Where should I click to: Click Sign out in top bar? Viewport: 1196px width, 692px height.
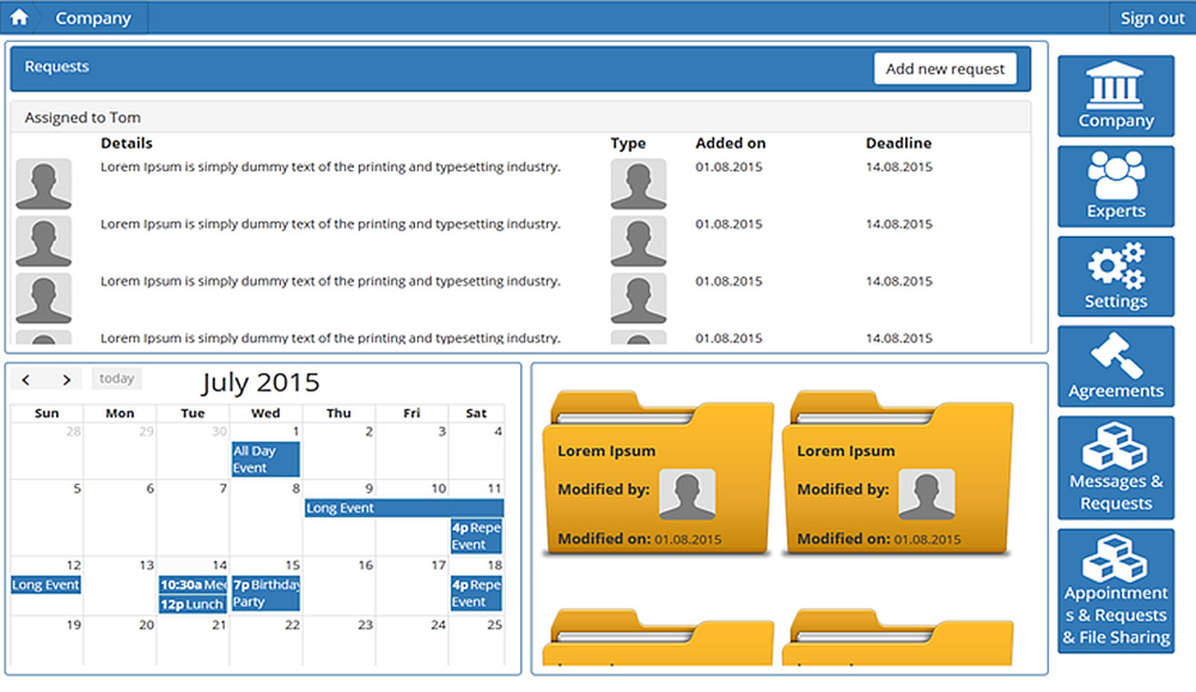1152,18
